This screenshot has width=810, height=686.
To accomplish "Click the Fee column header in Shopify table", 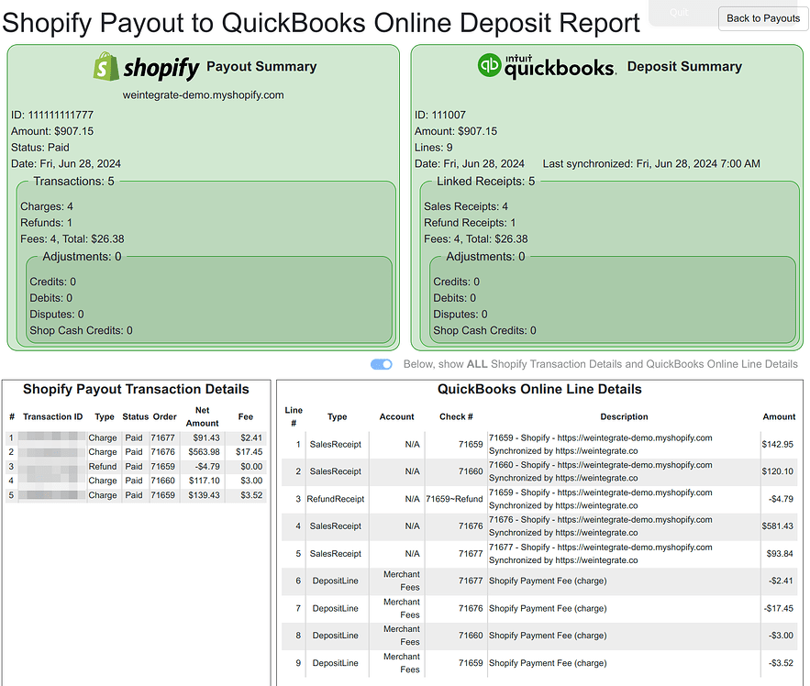I will (x=245, y=417).
